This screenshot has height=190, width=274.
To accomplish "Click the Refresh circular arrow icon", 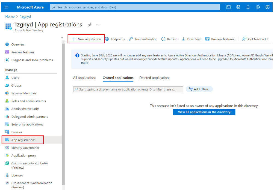I will 163,39.
